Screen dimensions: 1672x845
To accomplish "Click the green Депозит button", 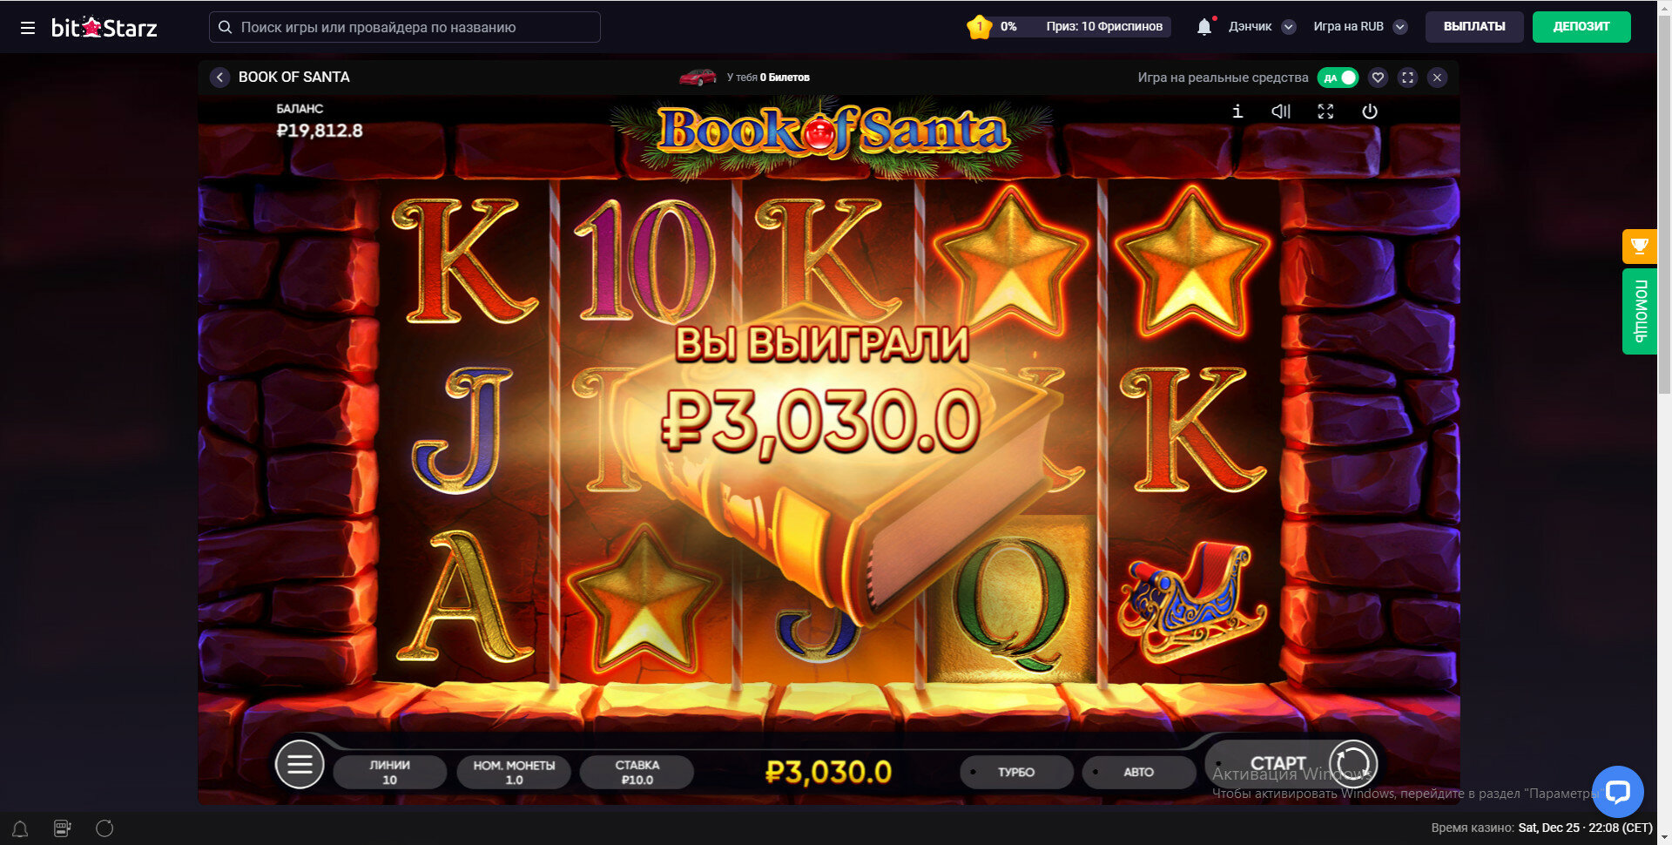I will (x=1581, y=27).
